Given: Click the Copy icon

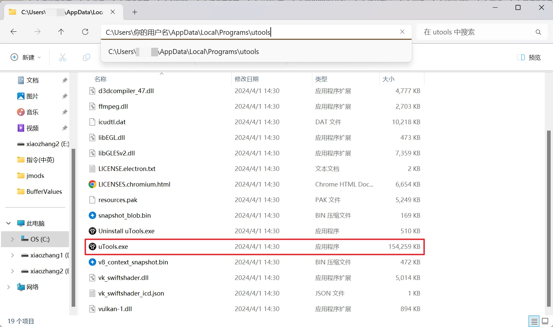Looking at the screenshot, I should click(87, 57).
